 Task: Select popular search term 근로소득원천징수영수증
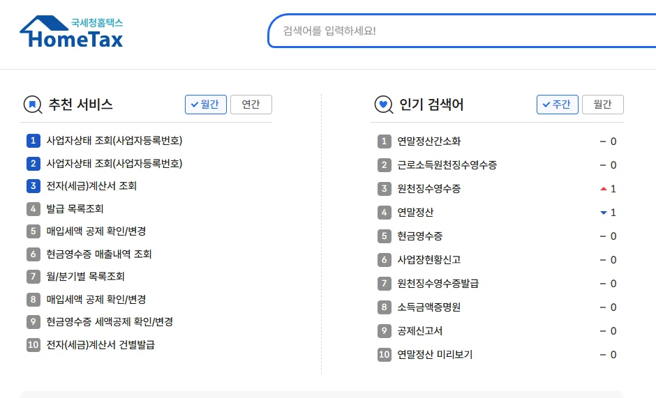pyautogui.click(x=447, y=165)
